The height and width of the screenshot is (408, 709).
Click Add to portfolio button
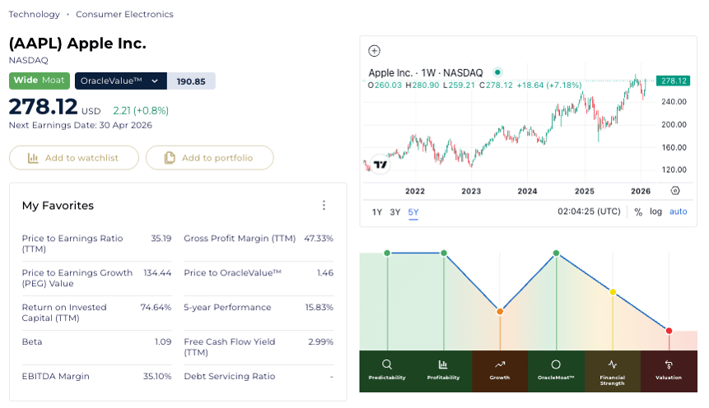tap(209, 158)
